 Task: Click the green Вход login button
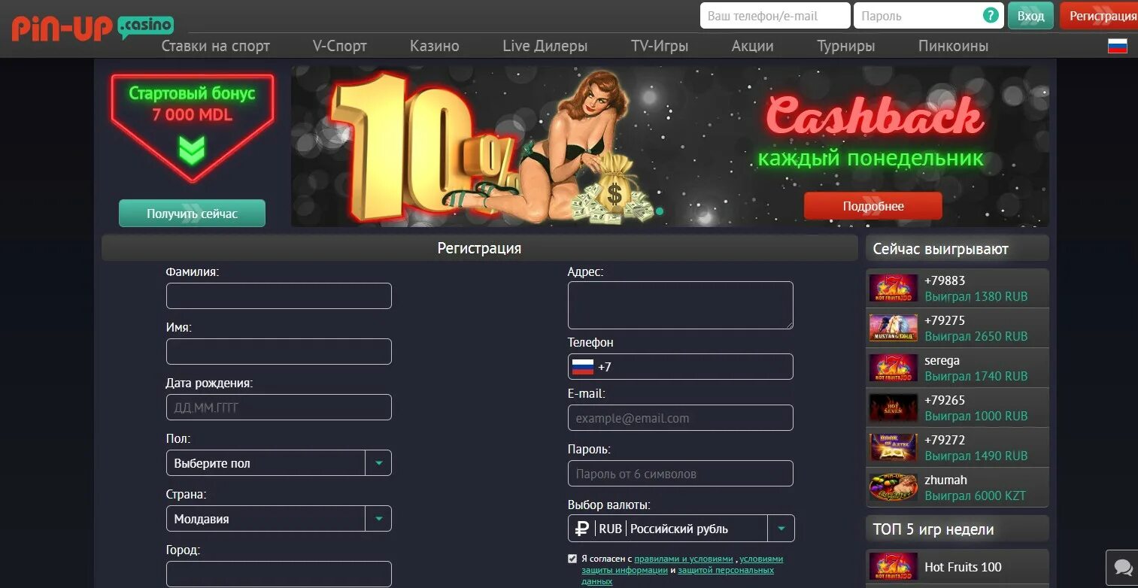1030,16
